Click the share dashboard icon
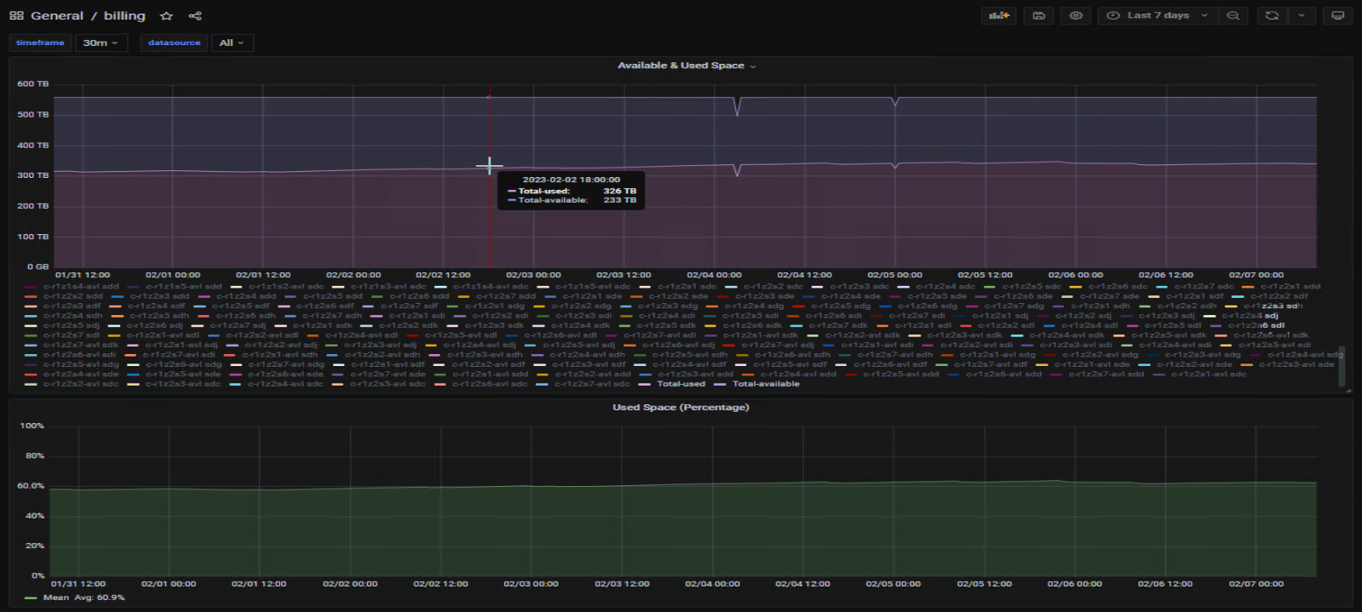The width and height of the screenshot is (1362, 612). 195,15
